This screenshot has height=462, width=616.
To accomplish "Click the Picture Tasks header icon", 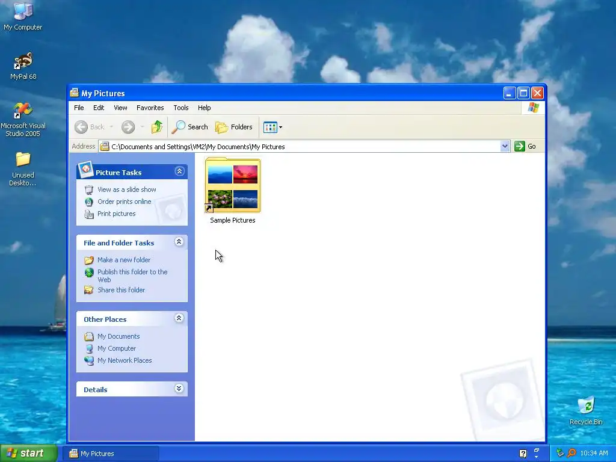I will click(85, 169).
